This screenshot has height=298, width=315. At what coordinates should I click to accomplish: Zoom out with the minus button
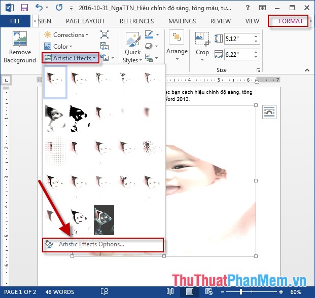(x=223, y=292)
